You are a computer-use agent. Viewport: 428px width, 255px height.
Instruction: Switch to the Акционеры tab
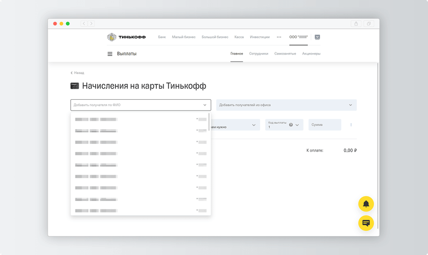[x=311, y=54]
